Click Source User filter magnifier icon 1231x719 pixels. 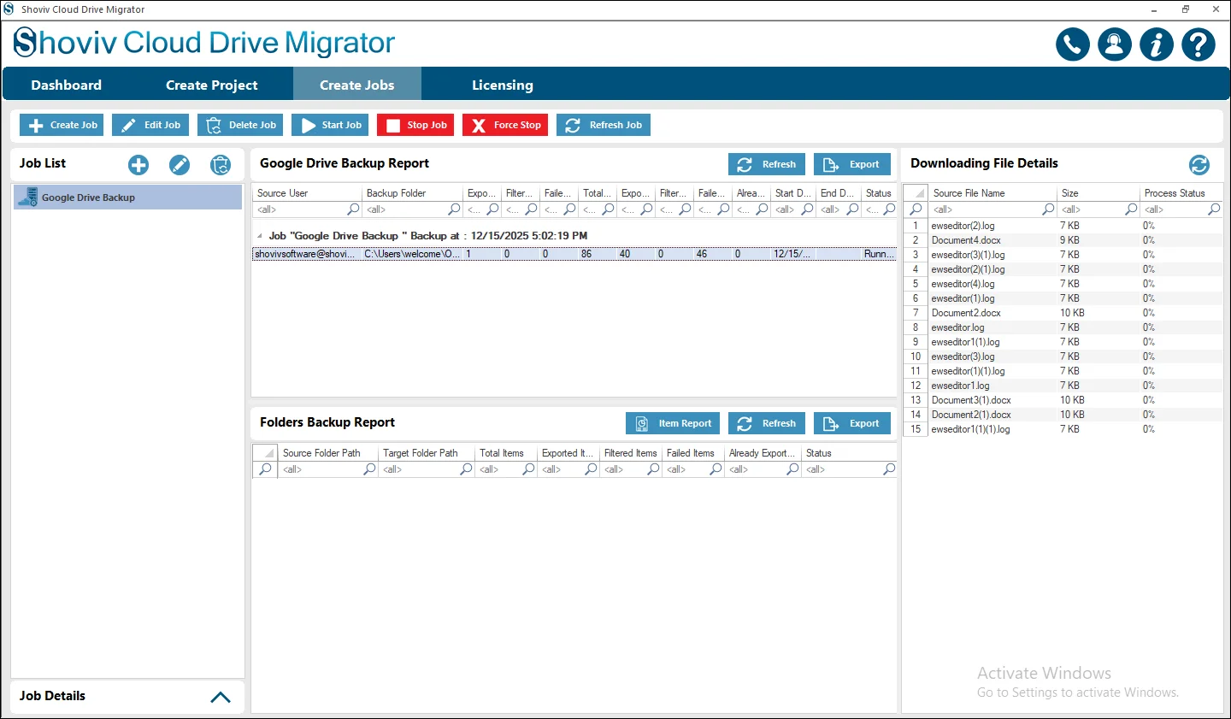click(x=353, y=209)
